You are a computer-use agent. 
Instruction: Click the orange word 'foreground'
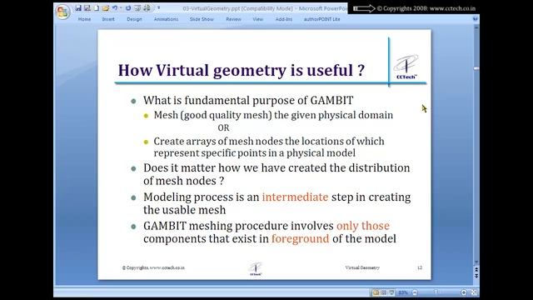click(300, 239)
